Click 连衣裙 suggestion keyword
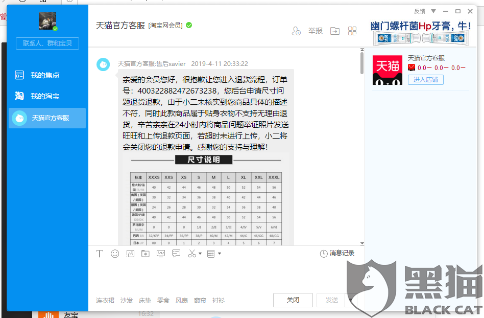 (105, 301)
